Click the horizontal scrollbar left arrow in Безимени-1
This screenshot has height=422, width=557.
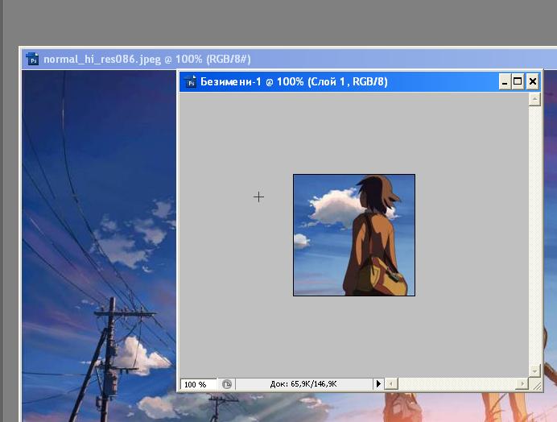[391, 384]
